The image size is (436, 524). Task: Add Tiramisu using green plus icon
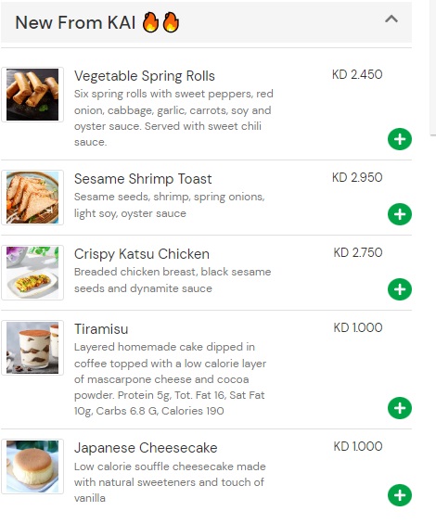400,408
